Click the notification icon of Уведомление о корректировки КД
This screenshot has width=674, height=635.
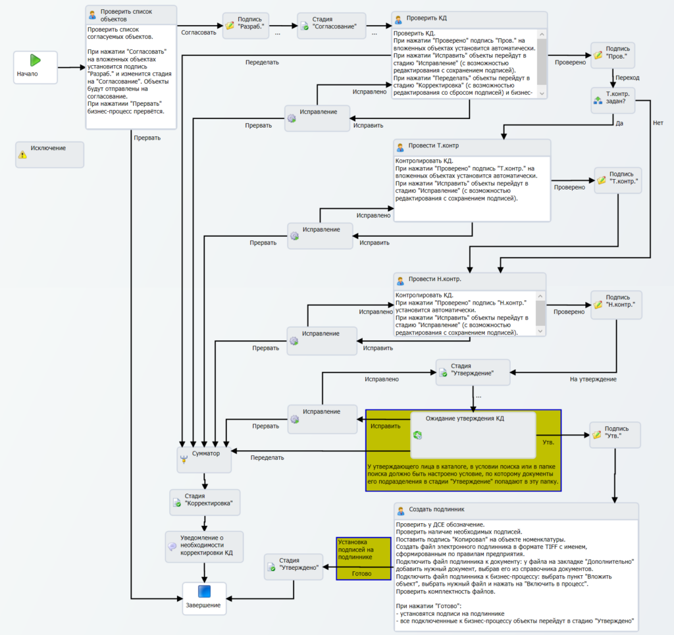pos(172,546)
